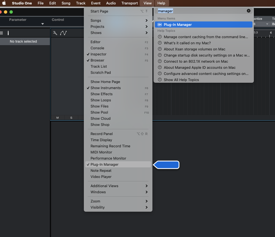This screenshot has width=275, height=237.
Task: Open 'Configure advanced content caching' topic
Action: pyautogui.click(x=204, y=74)
